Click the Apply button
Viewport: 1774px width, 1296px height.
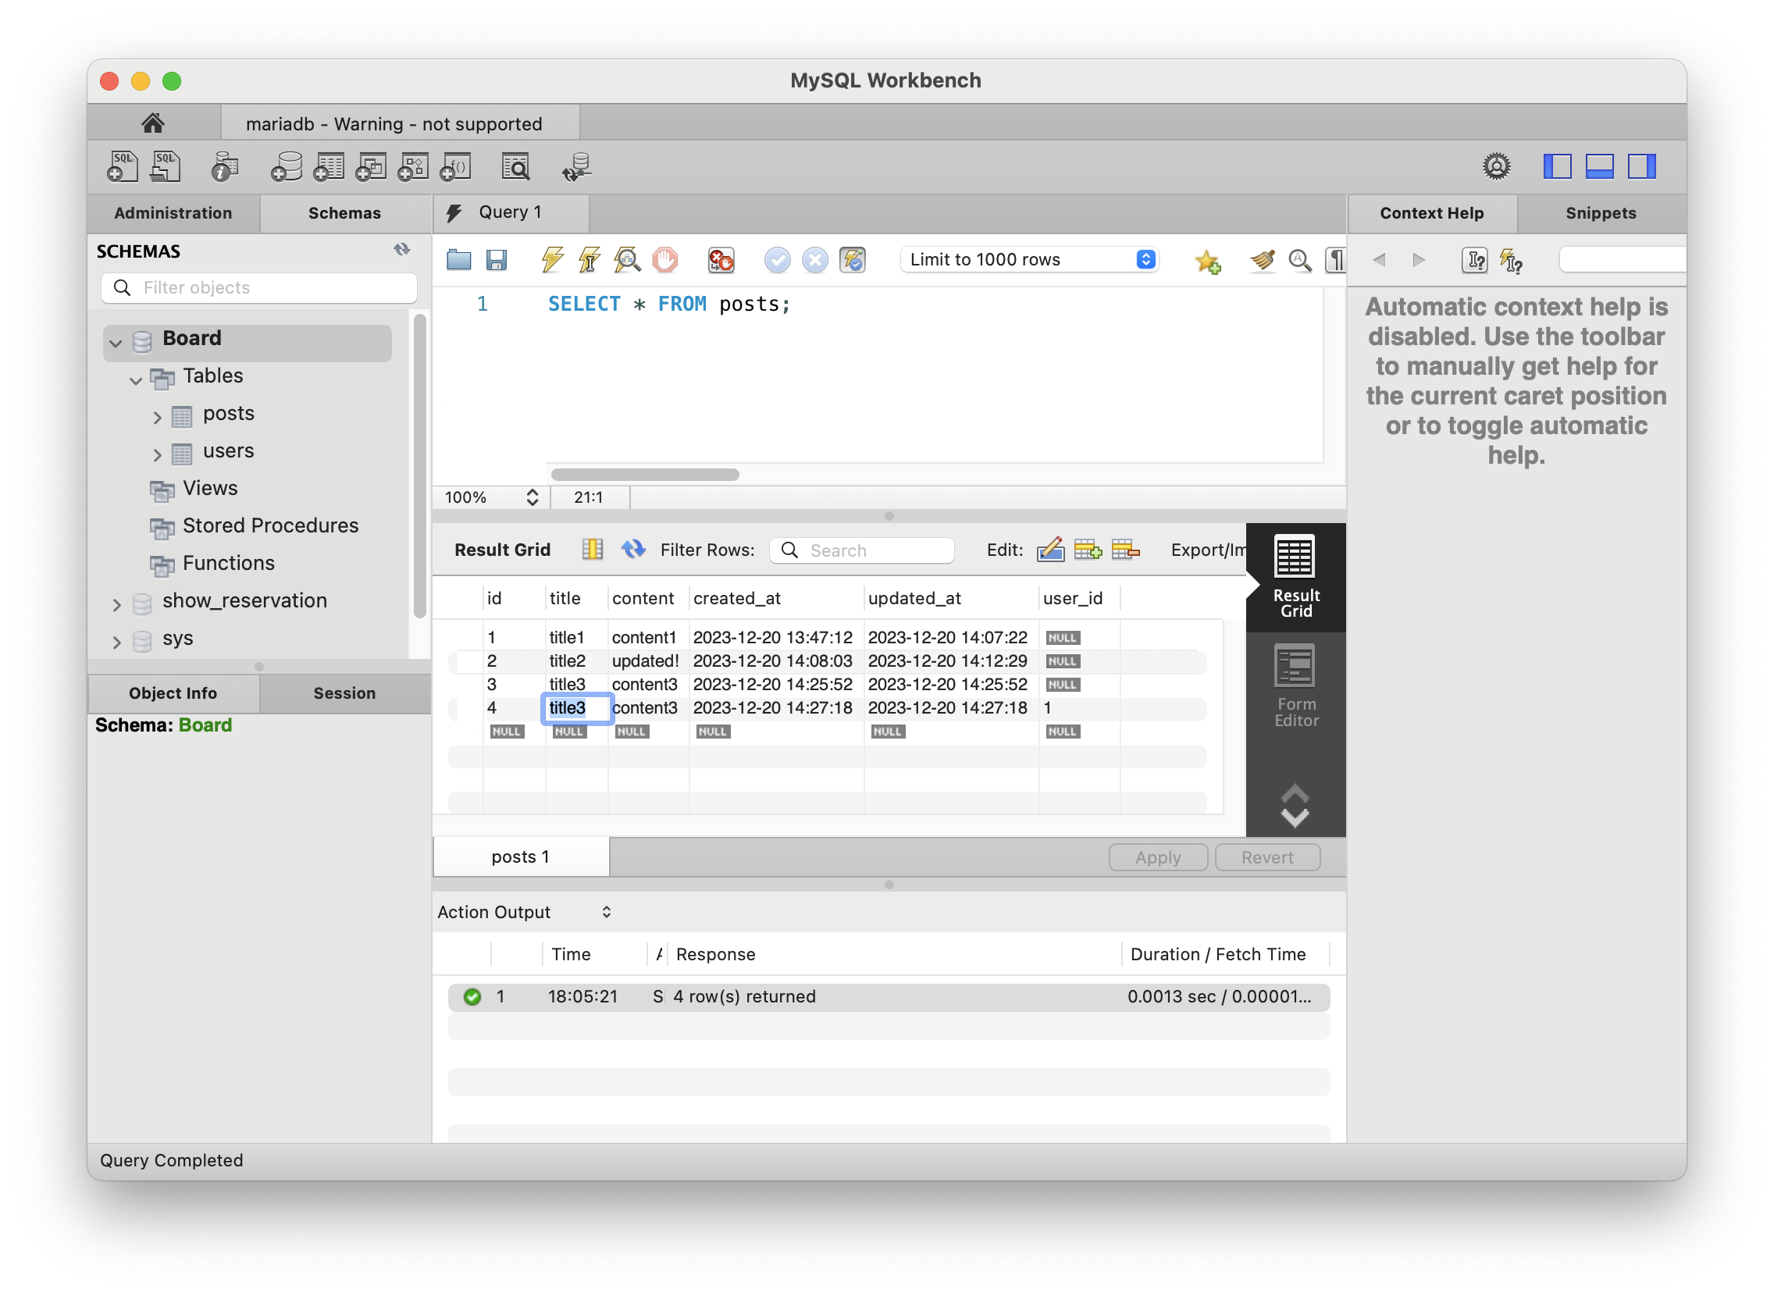coord(1158,857)
